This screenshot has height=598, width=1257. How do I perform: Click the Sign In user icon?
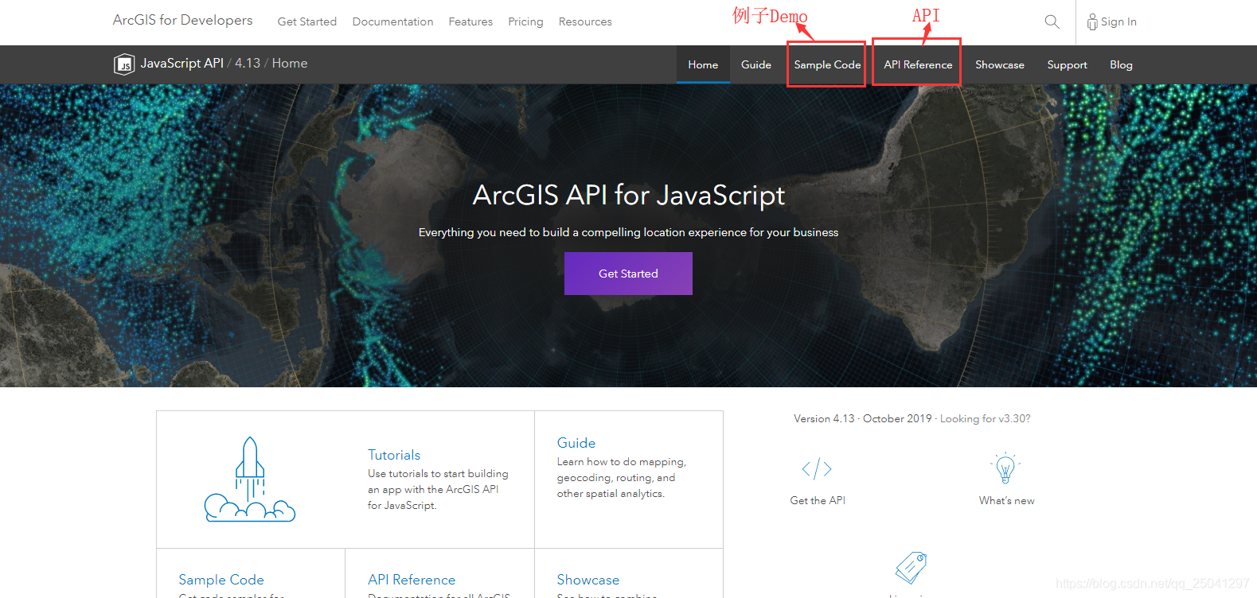tap(1092, 22)
